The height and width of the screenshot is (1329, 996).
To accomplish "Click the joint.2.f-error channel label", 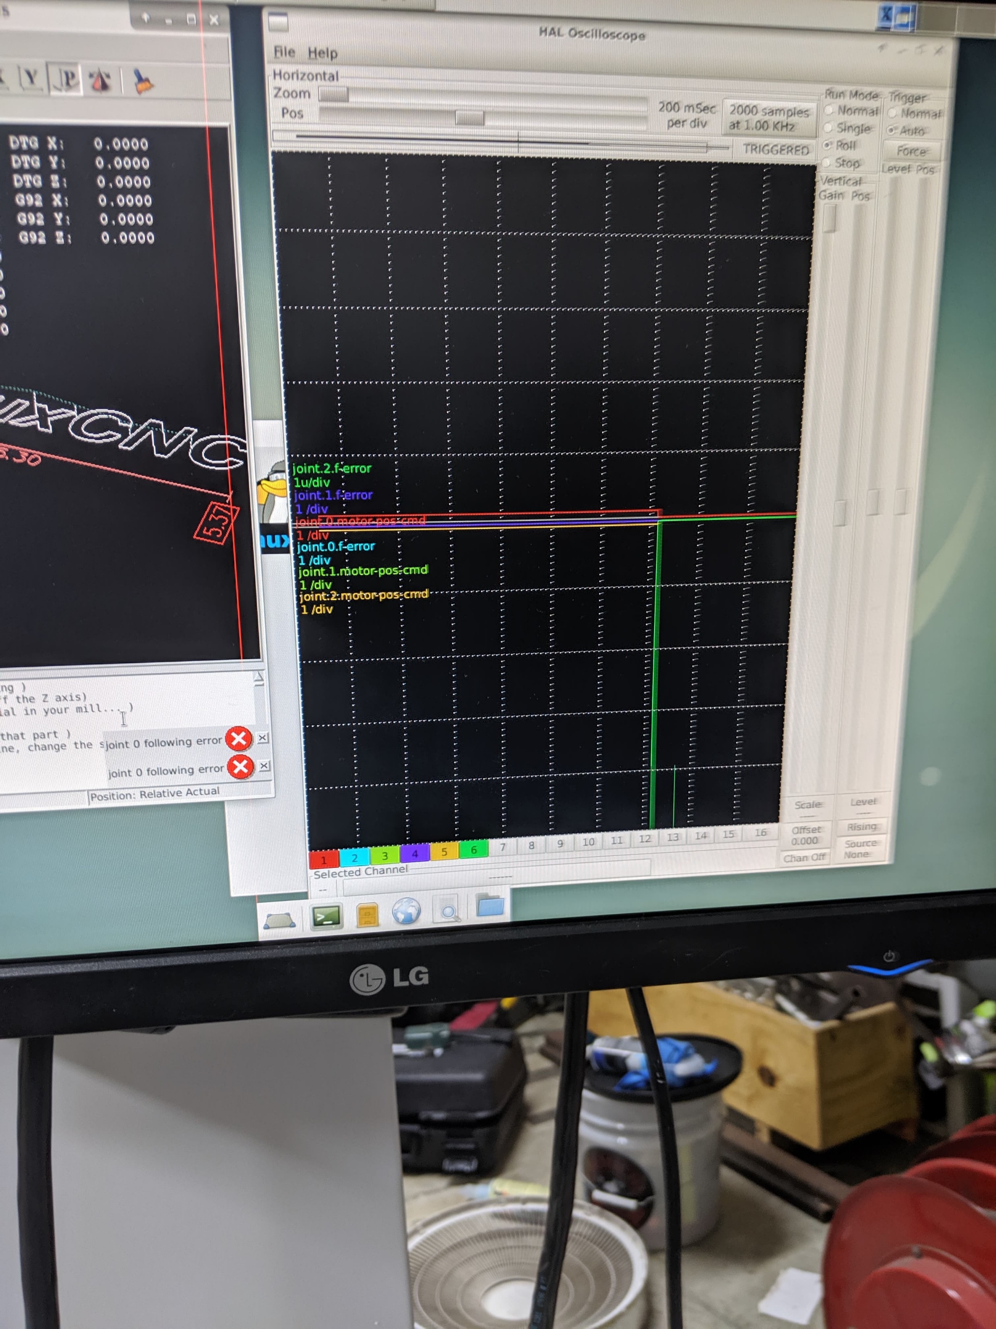I will (332, 468).
